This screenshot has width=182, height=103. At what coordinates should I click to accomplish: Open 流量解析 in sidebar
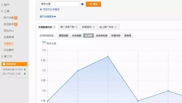(9, 44)
